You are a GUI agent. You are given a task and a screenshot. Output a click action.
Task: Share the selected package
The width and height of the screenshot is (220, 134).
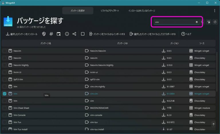point(74,34)
